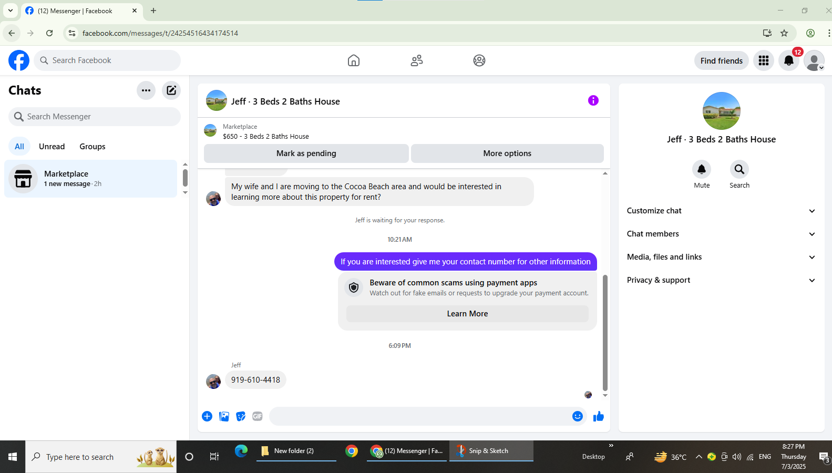832x473 pixels.
Task: Click the chat list scrollbar thumb
Action: point(185,178)
